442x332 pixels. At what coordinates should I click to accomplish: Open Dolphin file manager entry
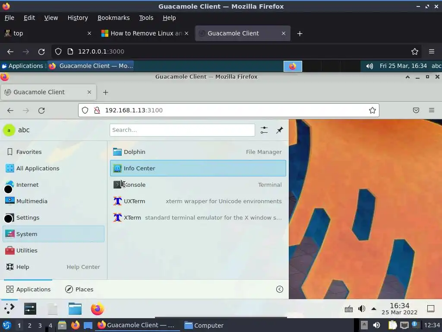[198, 152]
